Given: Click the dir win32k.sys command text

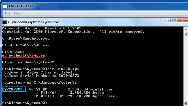Looking at the screenshot, I should [x=63, y=69].
